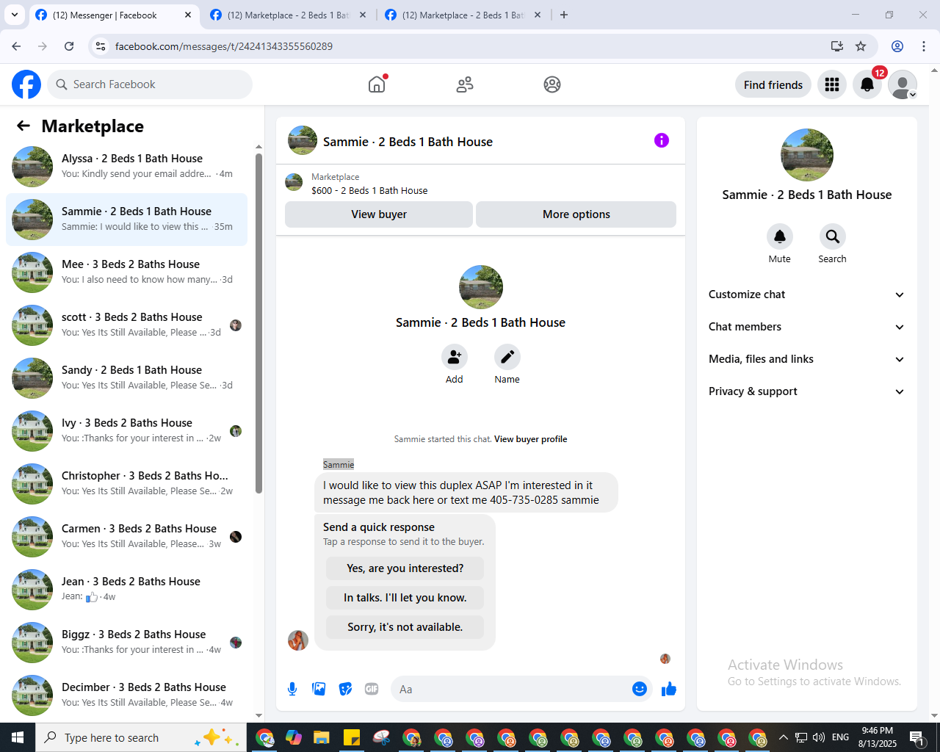Open Biggz 3 Beds 2 Baths conversation
The height and width of the screenshot is (752, 940).
click(126, 643)
